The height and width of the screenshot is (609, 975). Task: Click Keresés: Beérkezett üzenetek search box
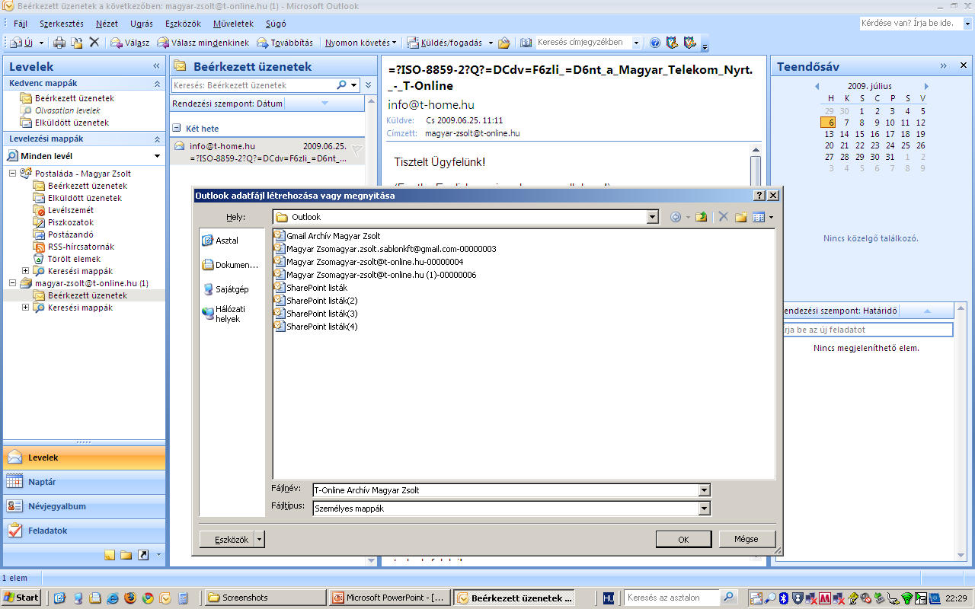(x=254, y=85)
